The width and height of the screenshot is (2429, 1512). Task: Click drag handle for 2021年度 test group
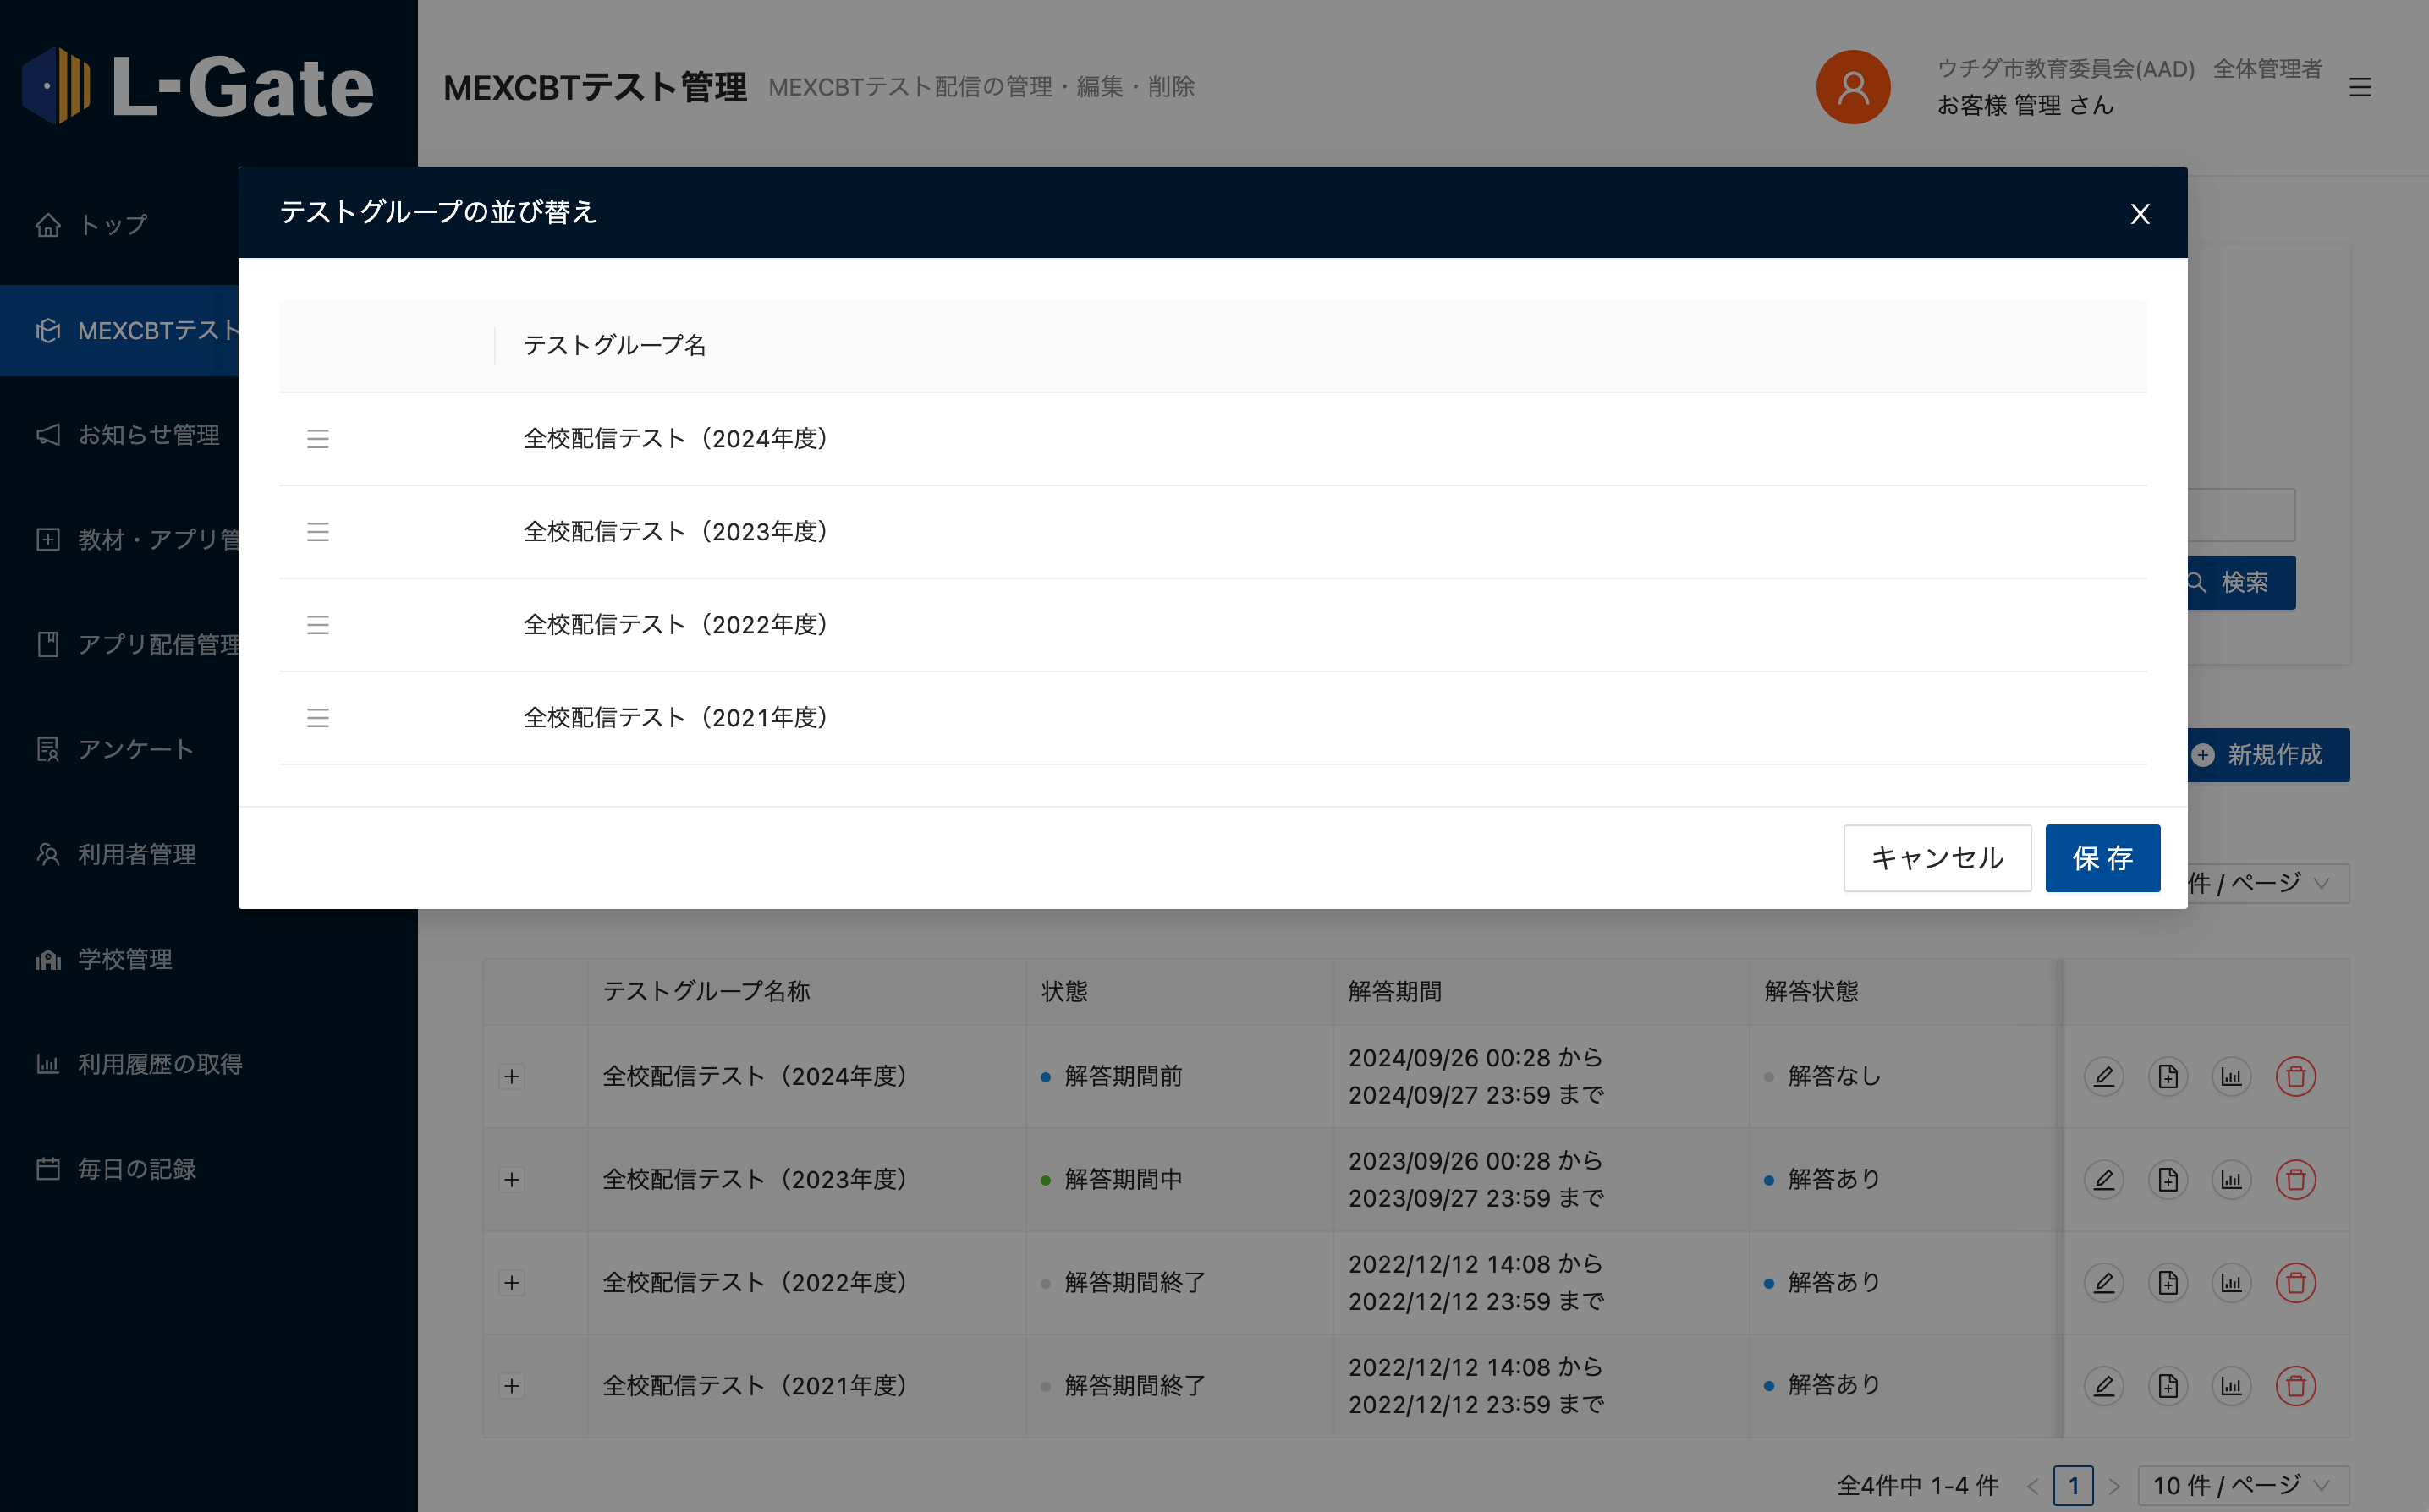[318, 718]
